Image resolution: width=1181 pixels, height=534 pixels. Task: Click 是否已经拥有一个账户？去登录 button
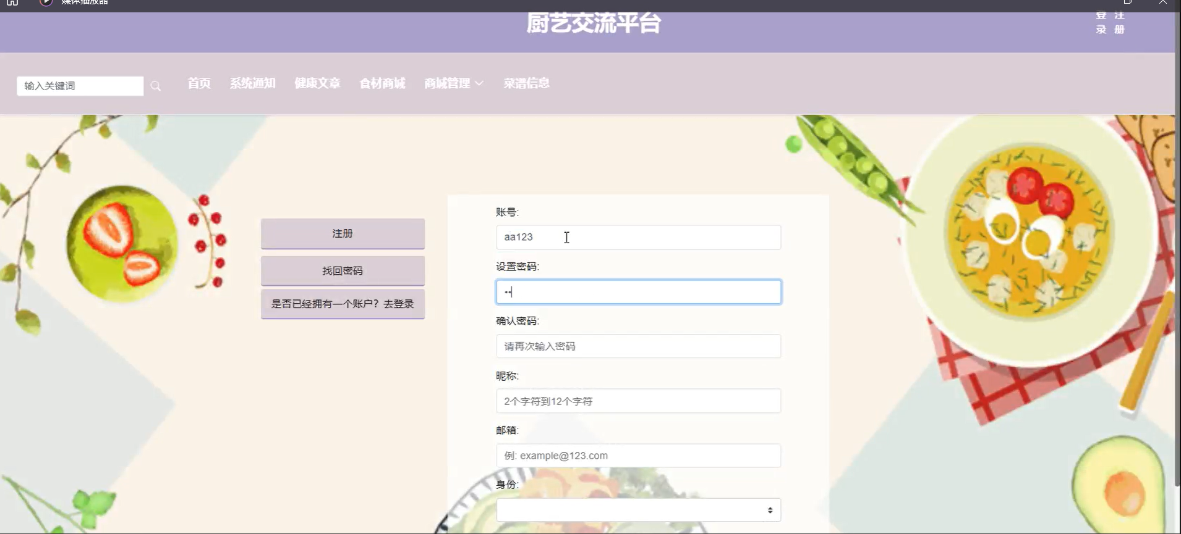coord(343,304)
